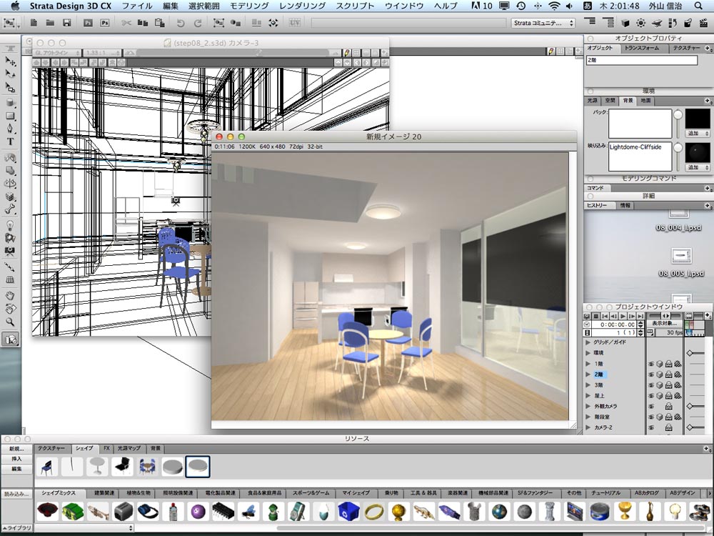Click the airplane icon in top-right toolbar

tap(656, 22)
